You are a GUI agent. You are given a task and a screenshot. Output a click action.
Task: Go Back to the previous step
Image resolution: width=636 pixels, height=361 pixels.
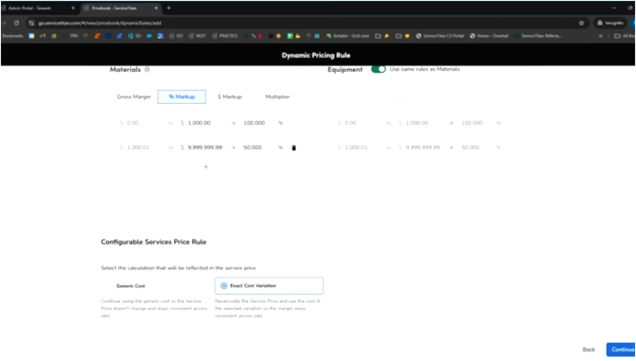coord(590,349)
